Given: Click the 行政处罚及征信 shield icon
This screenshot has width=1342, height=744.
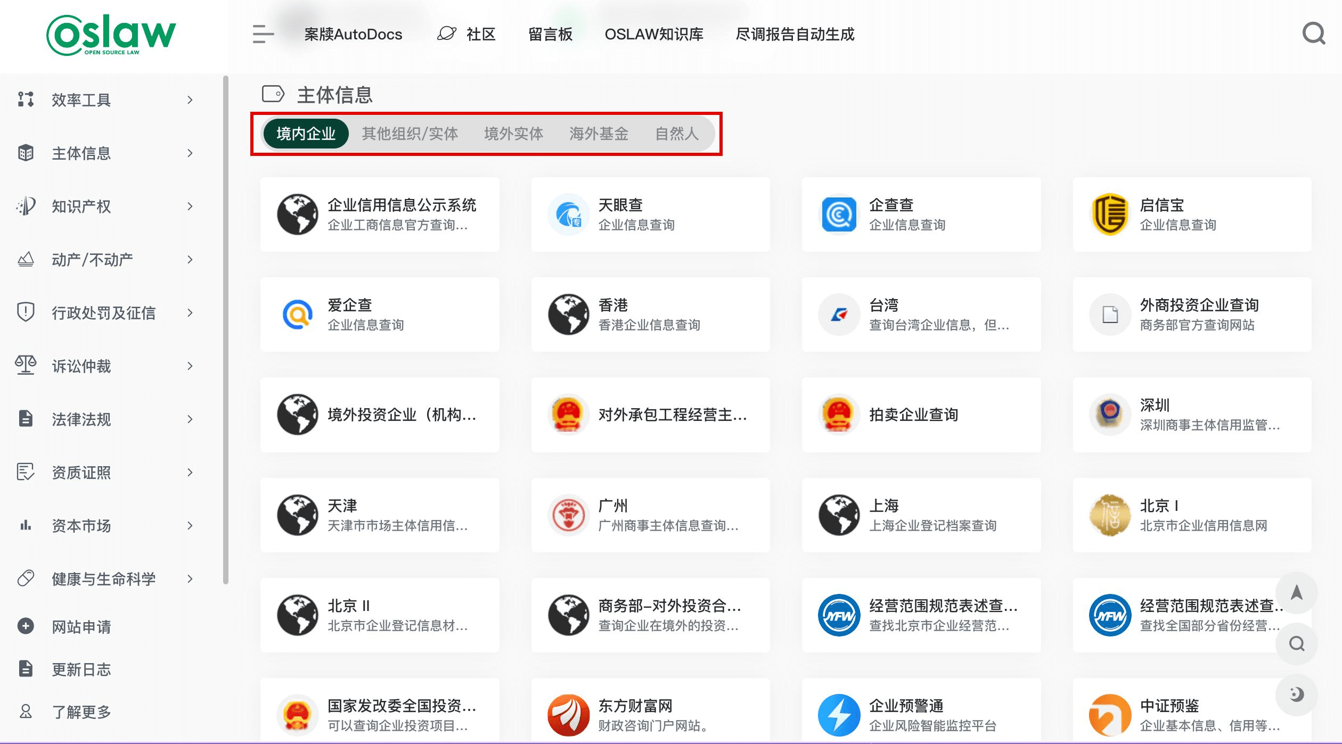Looking at the screenshot, I should pyautogui.click(x=26, y=312).
